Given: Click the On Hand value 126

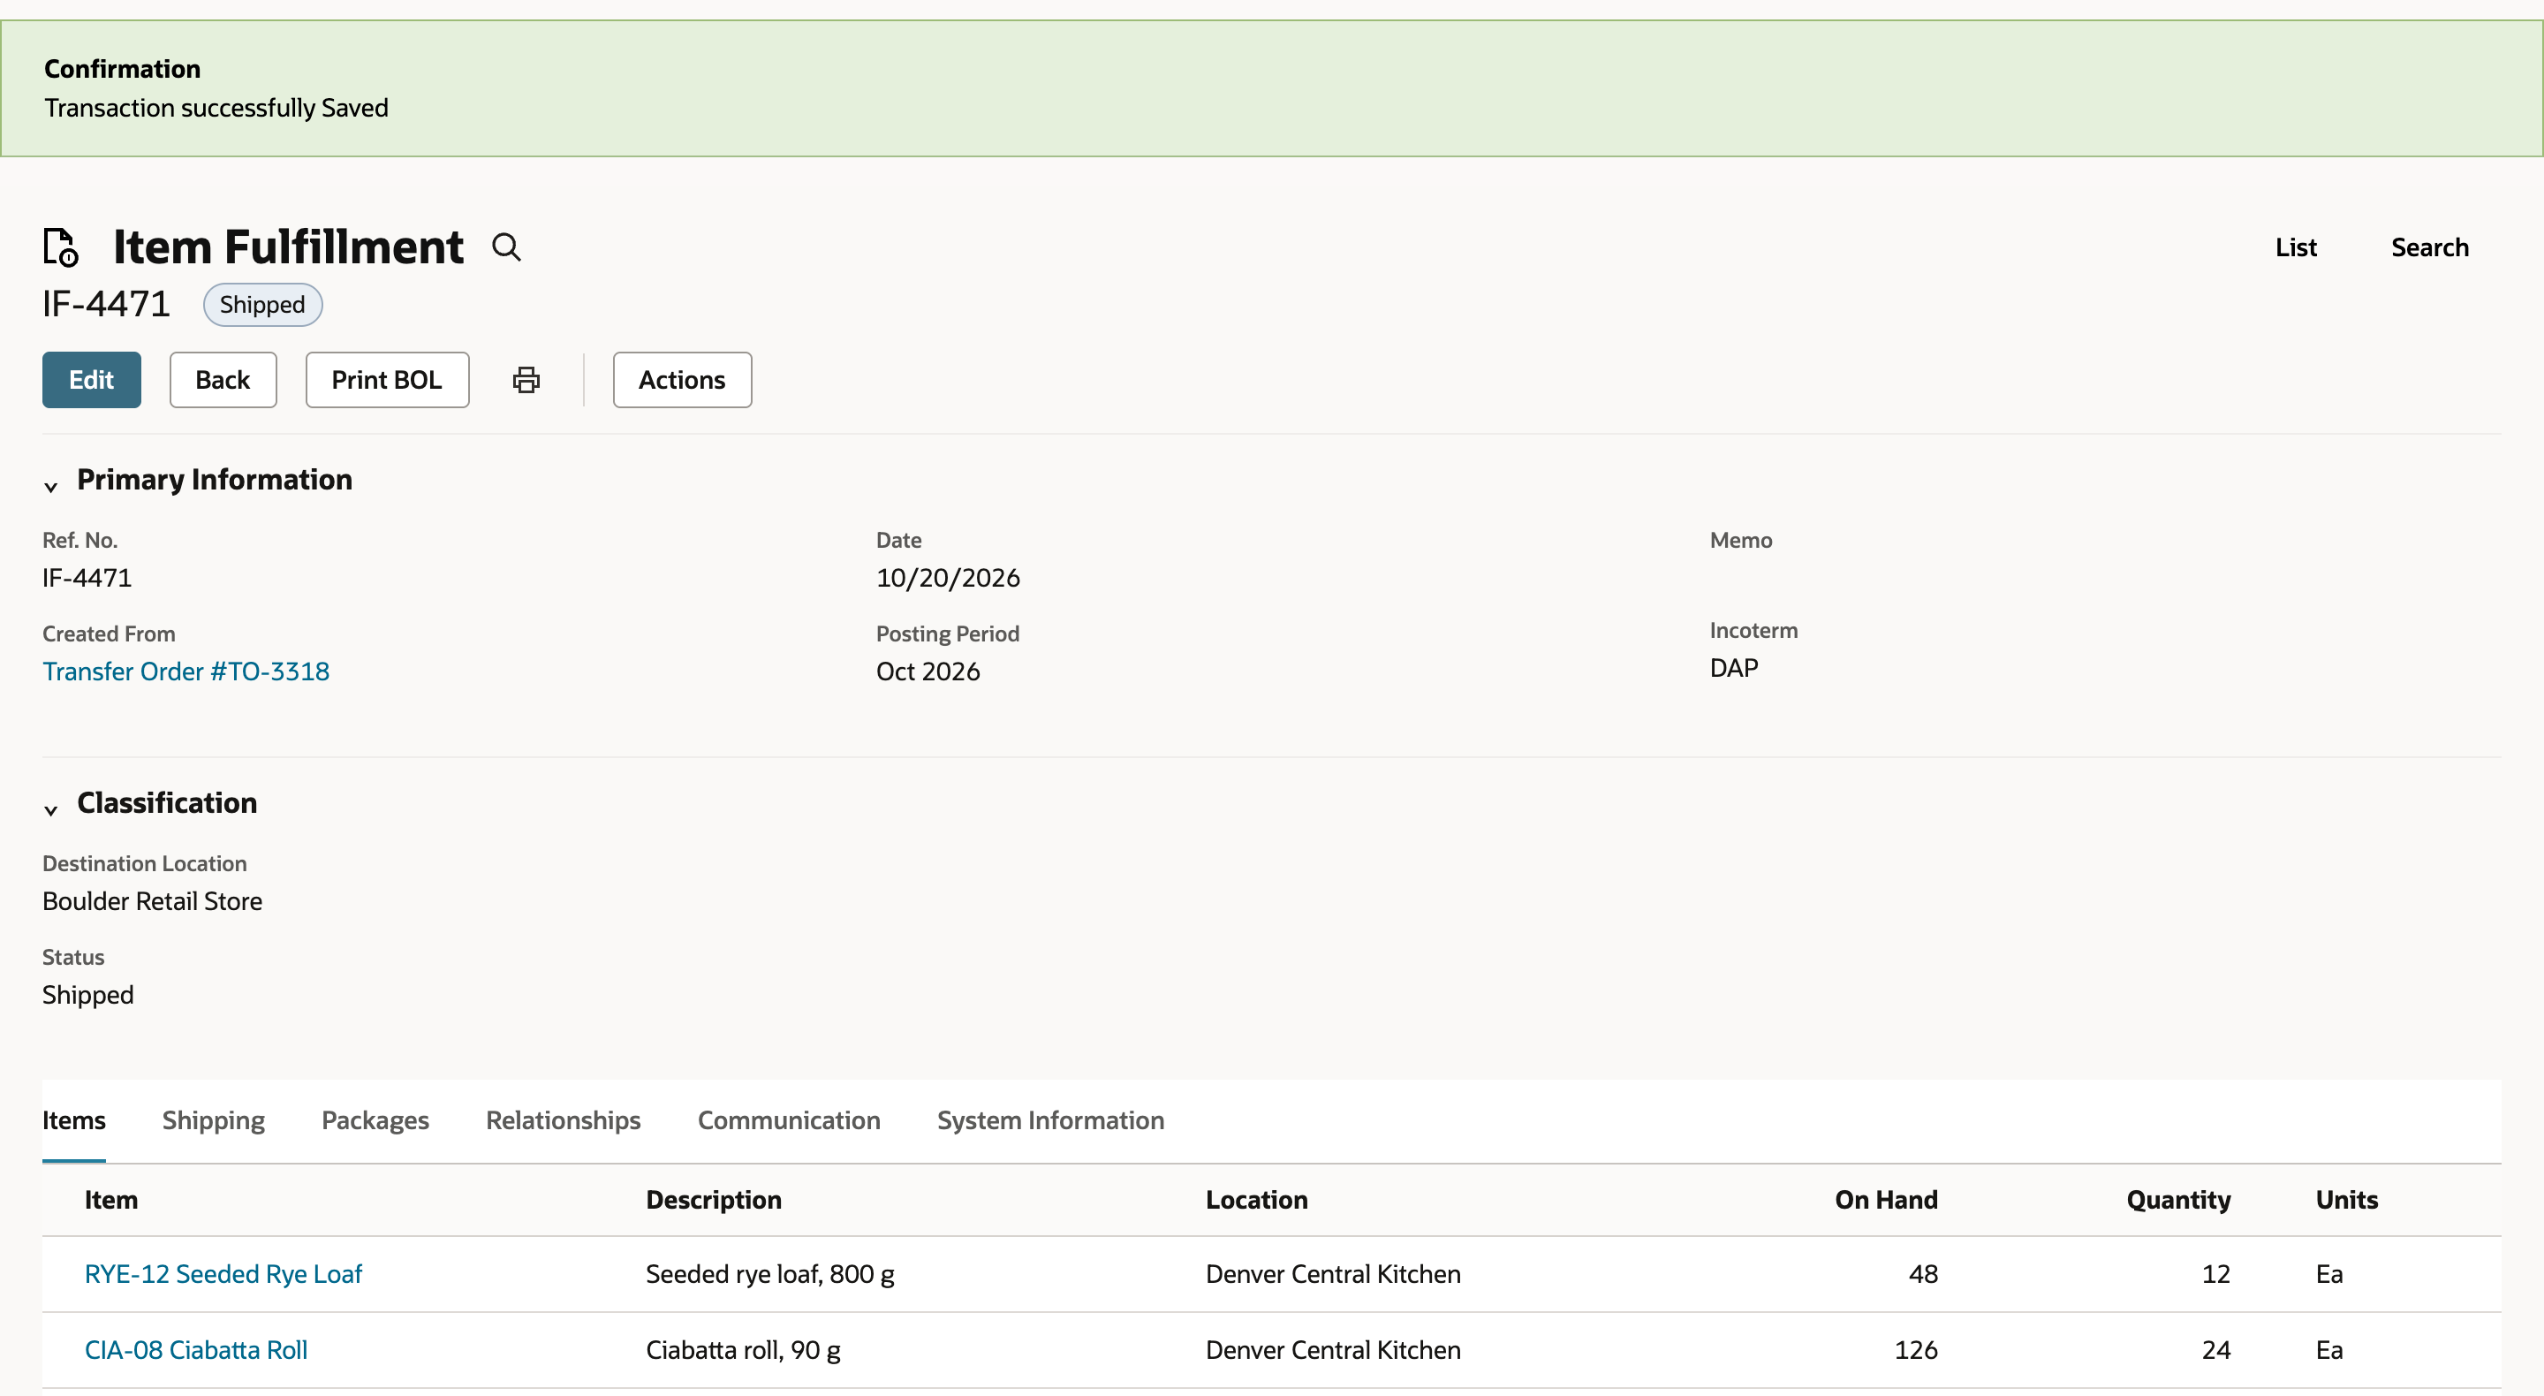Looking at the screenshot, I should click(x=1915, y=1349).
